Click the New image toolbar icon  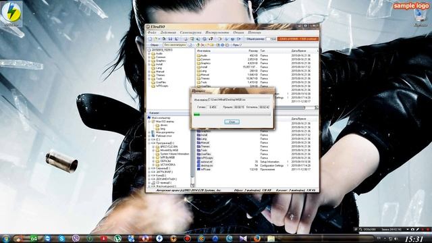pos(150,39)
